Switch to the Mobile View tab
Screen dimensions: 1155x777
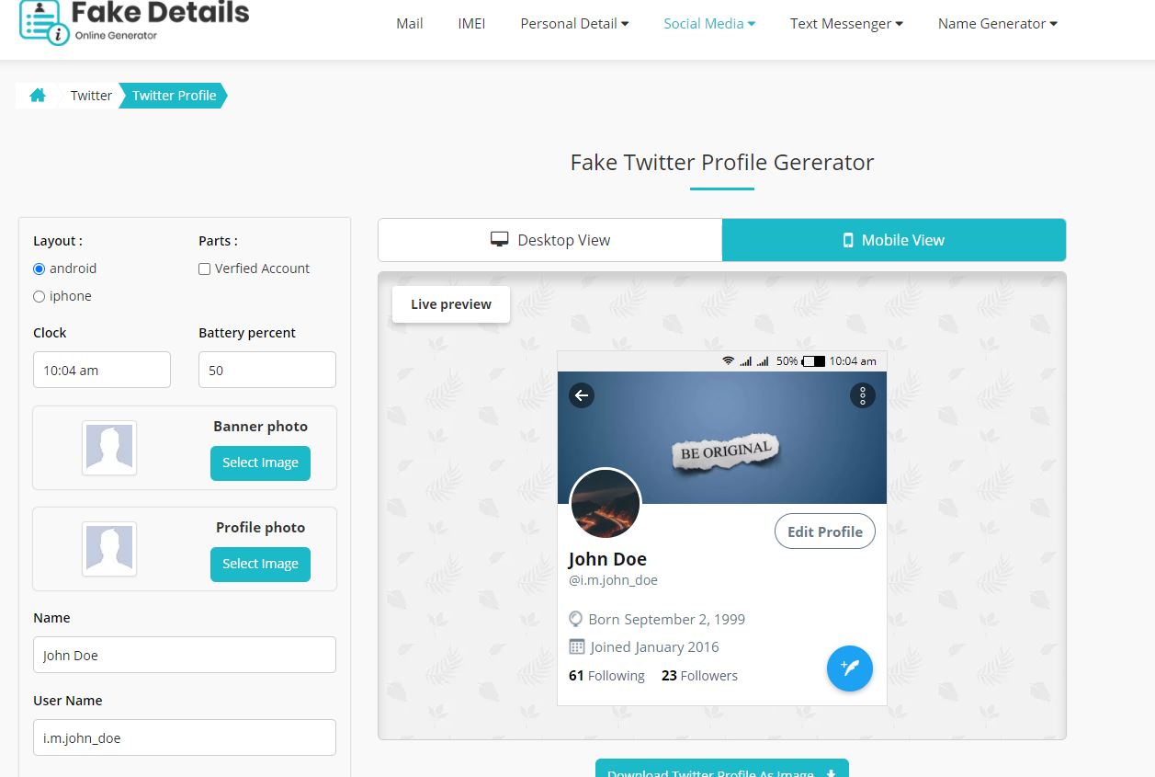pyautogui.click(x=894, y=240)
